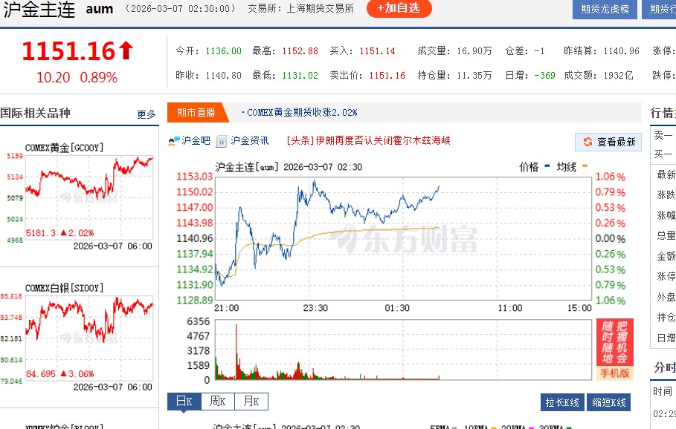Open the 月K chart tab
Screen dimensions: 676x429
[251, 401]
